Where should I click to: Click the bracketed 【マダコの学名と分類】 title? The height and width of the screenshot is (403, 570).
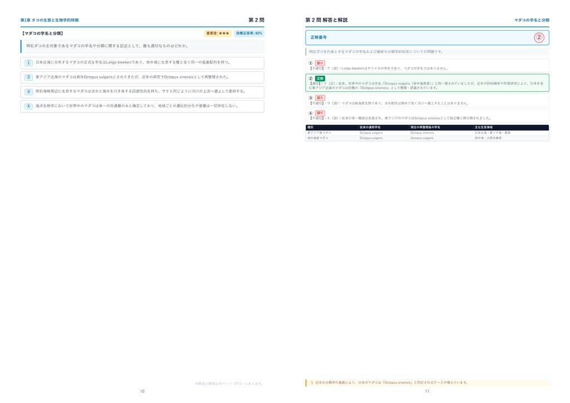[x=42, y=33]
